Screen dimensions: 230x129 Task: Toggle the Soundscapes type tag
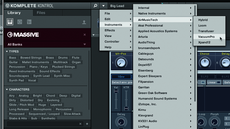pos(19,76)
